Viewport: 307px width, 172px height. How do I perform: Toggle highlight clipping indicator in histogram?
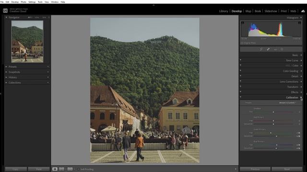click(x=299, y=23)
